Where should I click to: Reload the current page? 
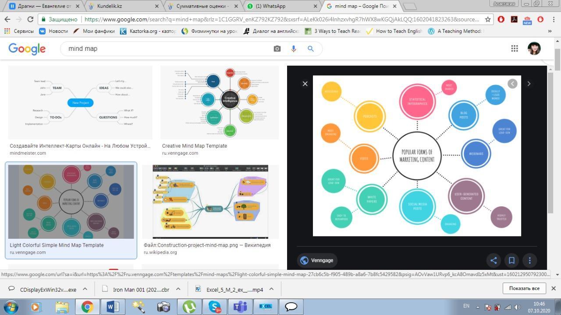(x=30, y=19)
